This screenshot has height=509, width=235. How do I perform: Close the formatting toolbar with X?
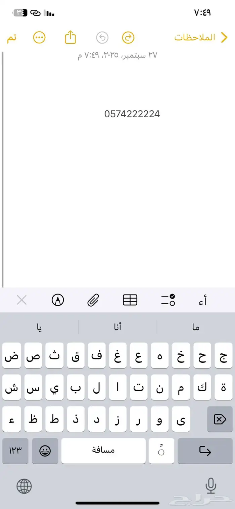coord(22,300)
